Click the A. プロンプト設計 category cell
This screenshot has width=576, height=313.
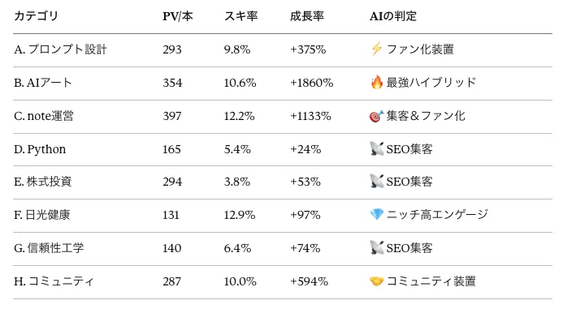61,49
